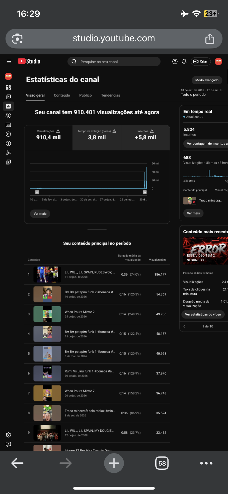The image size is (228, 494).
Task: Open the Copyright icon in sidebar
Action: 8,134
